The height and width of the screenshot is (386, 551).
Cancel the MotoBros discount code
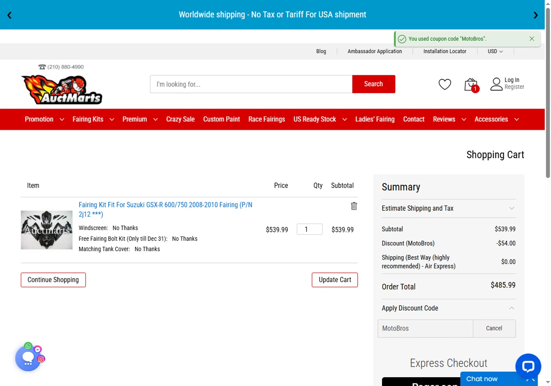click(x=494, y=328)
